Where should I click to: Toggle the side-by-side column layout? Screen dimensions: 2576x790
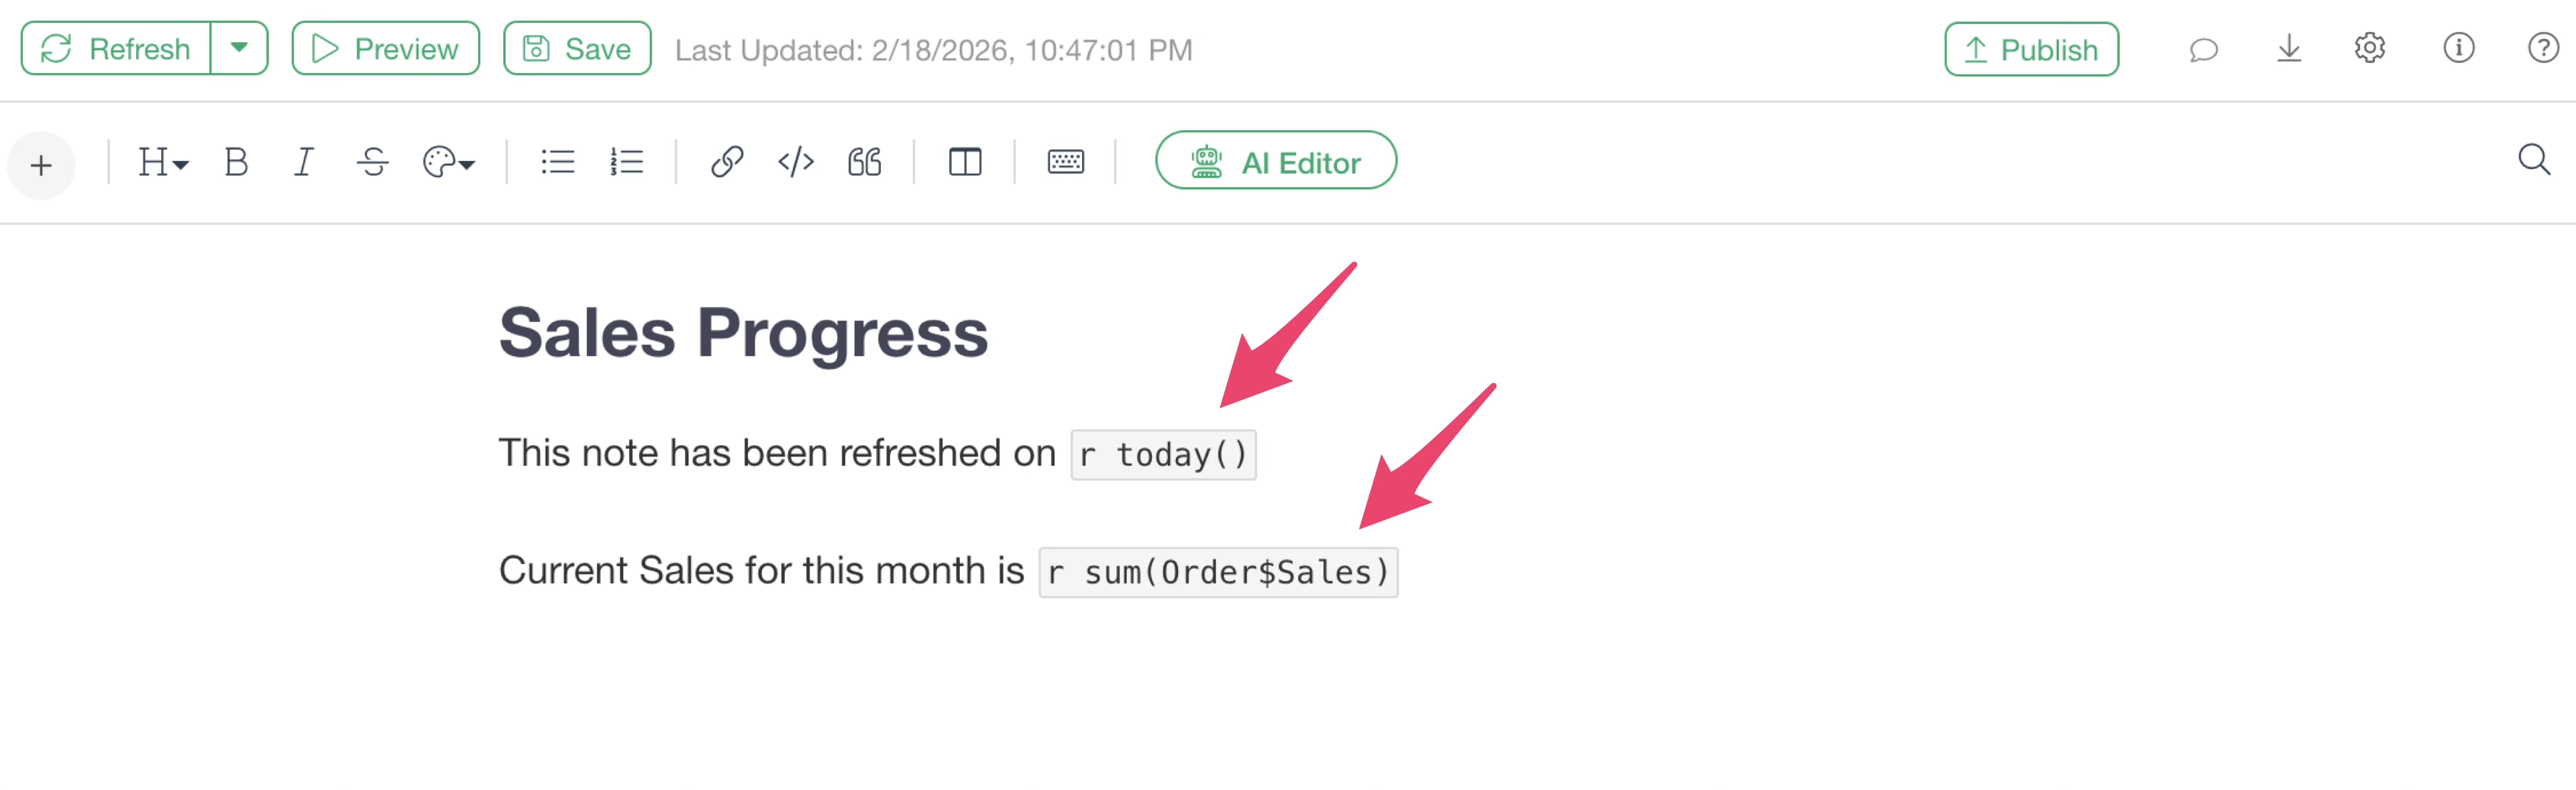[964, 162]
